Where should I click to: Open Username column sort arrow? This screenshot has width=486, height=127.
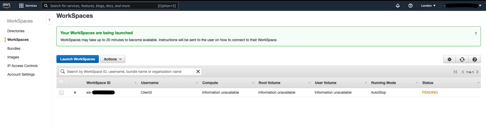pos(197,83)
